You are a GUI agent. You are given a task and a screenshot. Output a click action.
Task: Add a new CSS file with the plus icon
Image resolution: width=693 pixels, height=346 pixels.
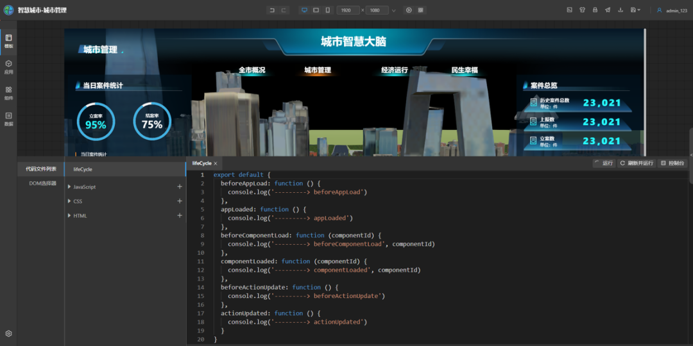[180, 201]
